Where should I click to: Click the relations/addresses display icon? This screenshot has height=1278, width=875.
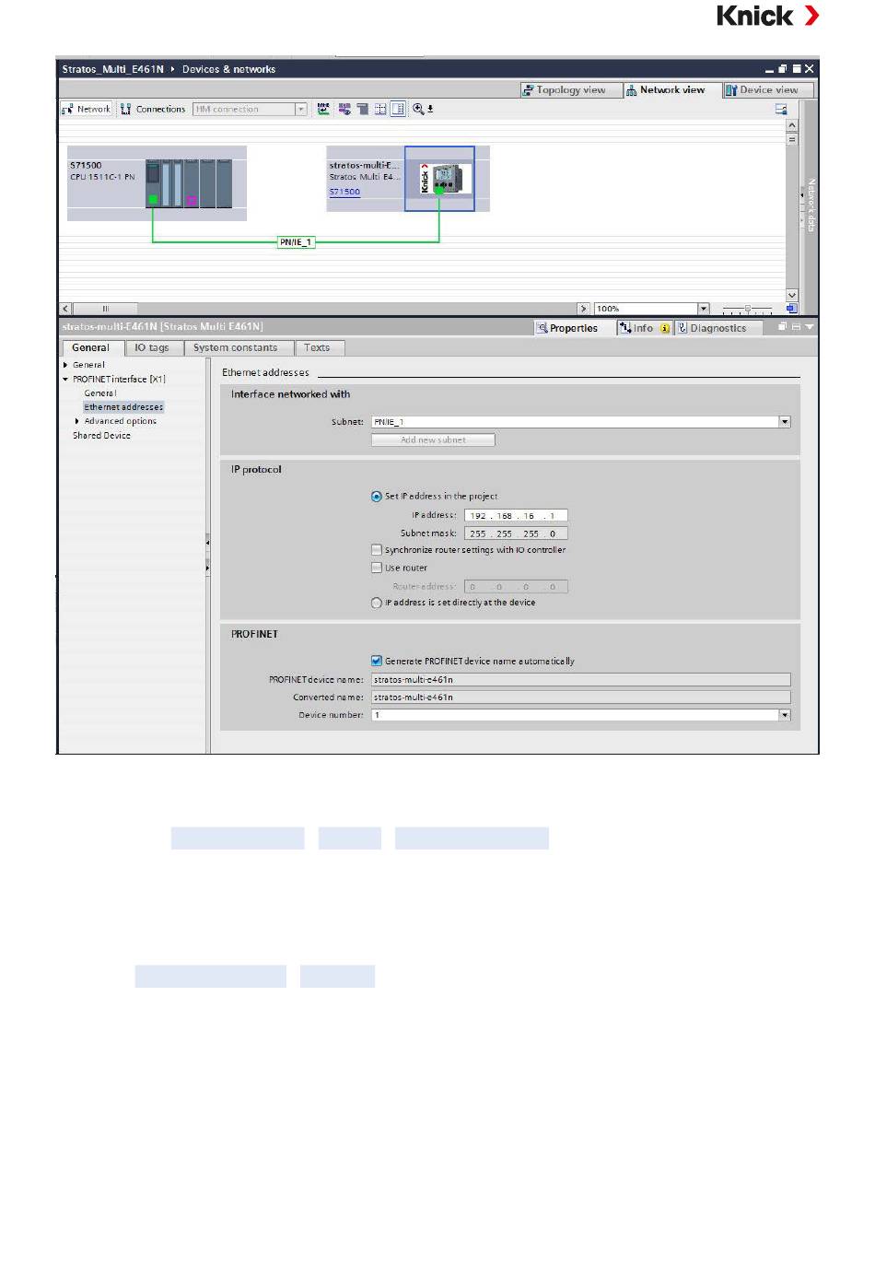323,109
